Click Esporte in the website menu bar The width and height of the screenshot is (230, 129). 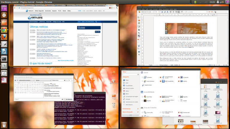pyautogui.click(x=54, y=11)
